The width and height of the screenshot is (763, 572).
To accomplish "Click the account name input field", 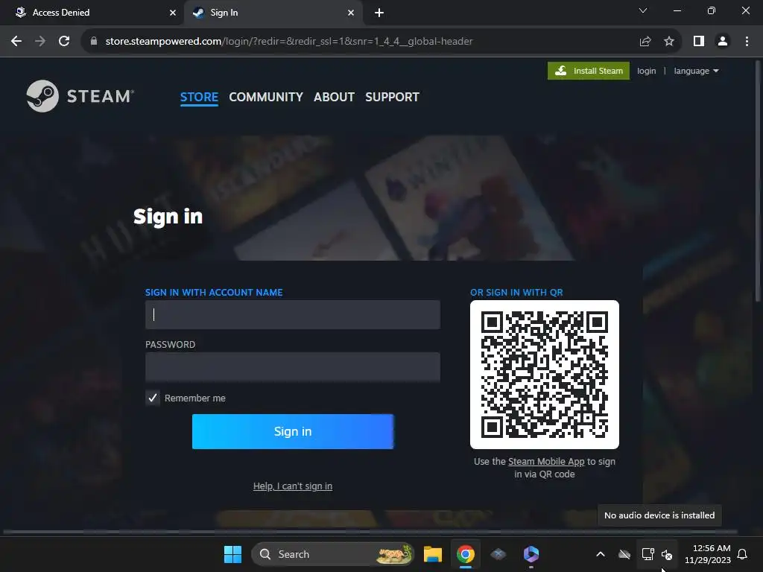I will (293, 315).
